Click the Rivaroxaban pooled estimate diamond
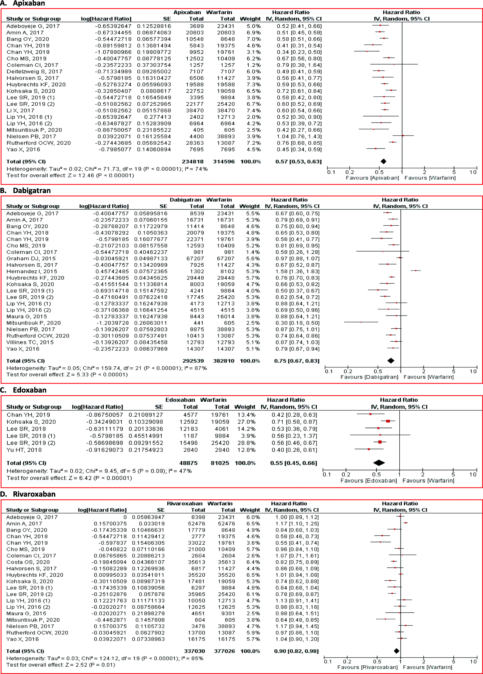The height and width of the screenshot is (674, 483). (397, 651)
